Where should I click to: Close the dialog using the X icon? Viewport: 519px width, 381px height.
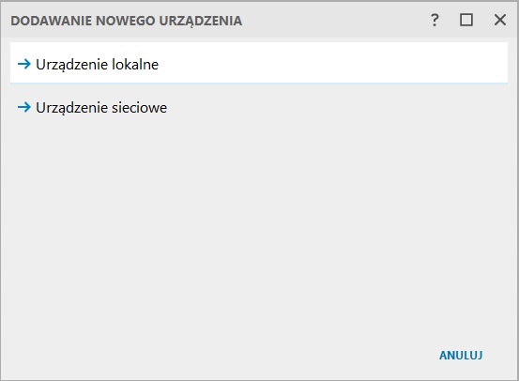click(x=500, y=20)
